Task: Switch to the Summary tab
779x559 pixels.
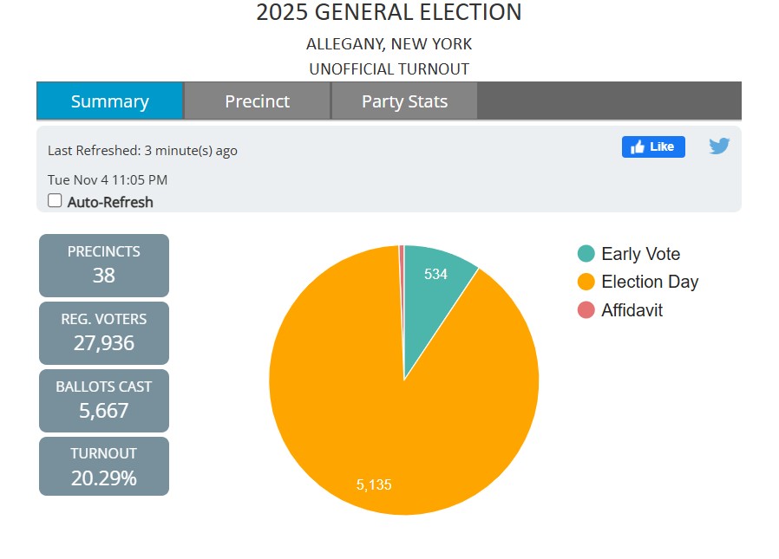Action: click(x=109, y=101)
